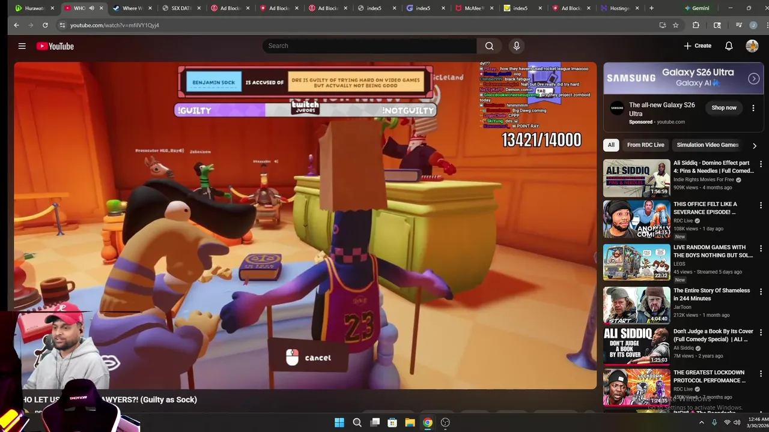Open Ali Siddiq Domino Effect video thumbnail

pyautogui.click(x=636, y=178)
